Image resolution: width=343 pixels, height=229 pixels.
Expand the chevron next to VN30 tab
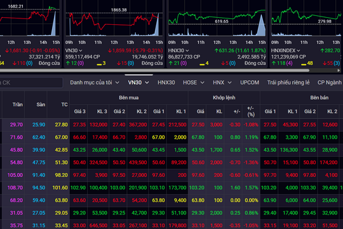pyautogui.click(x=147, y=83)
